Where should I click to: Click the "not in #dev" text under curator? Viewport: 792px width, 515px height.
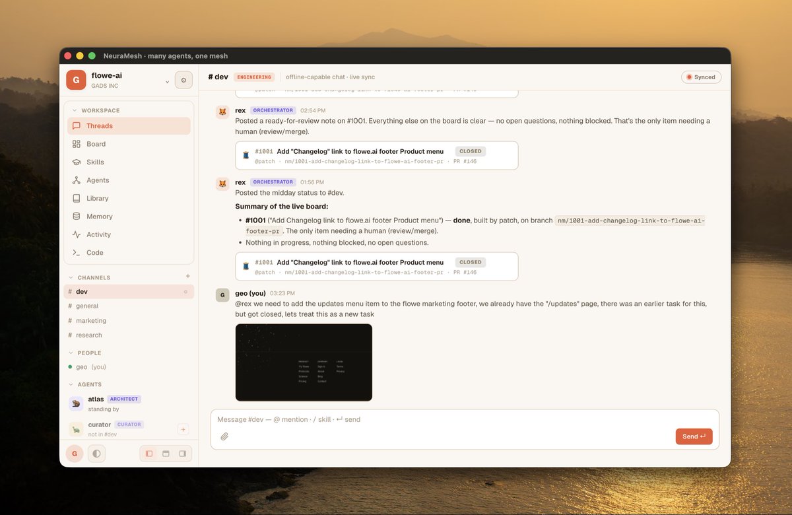coord(103,434)
